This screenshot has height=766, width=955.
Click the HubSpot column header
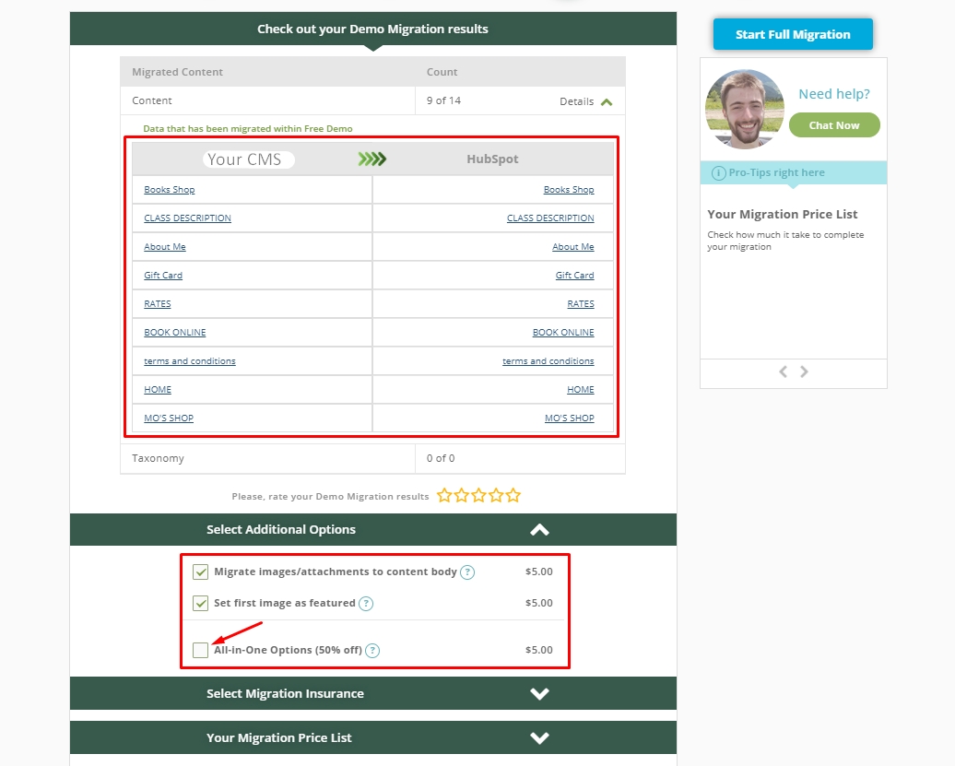[x=492, y=159]
